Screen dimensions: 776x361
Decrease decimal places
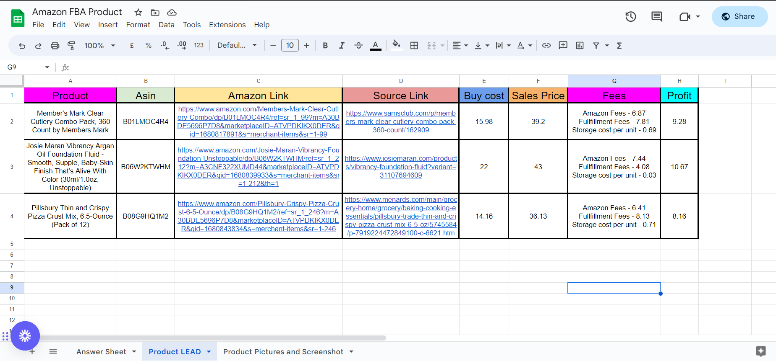[165, 46]
